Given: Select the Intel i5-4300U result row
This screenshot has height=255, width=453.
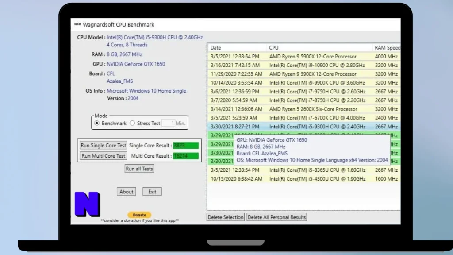Looking at the screenshot, I should pyautogui.click(x=304, y=179).
